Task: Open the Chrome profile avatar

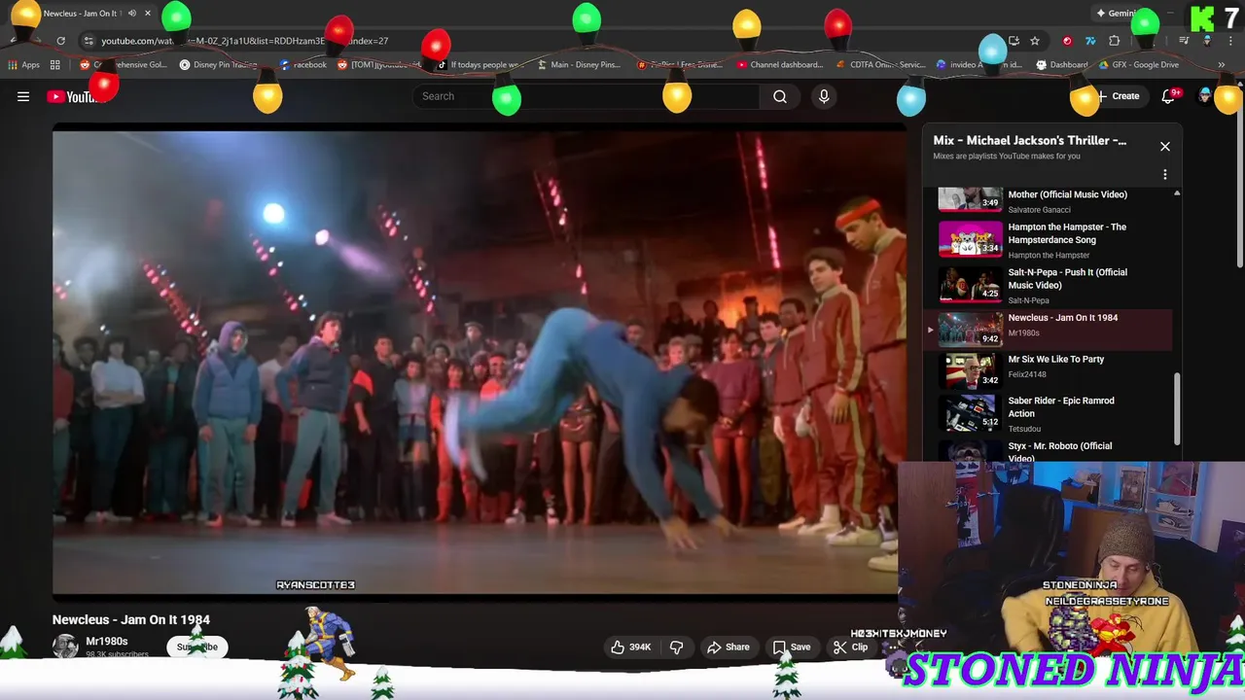Action: 1207,41
